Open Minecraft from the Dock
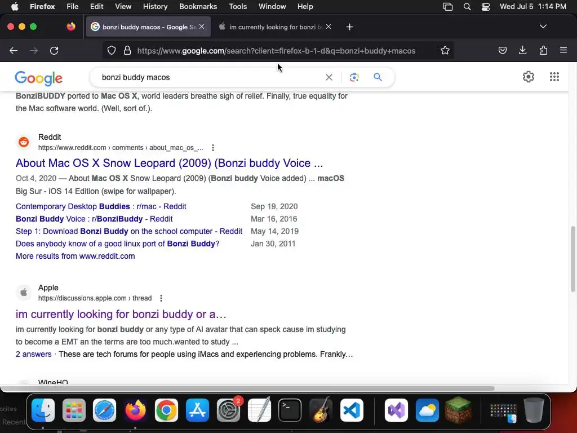The image size is (577, 433). click(459, 410)
